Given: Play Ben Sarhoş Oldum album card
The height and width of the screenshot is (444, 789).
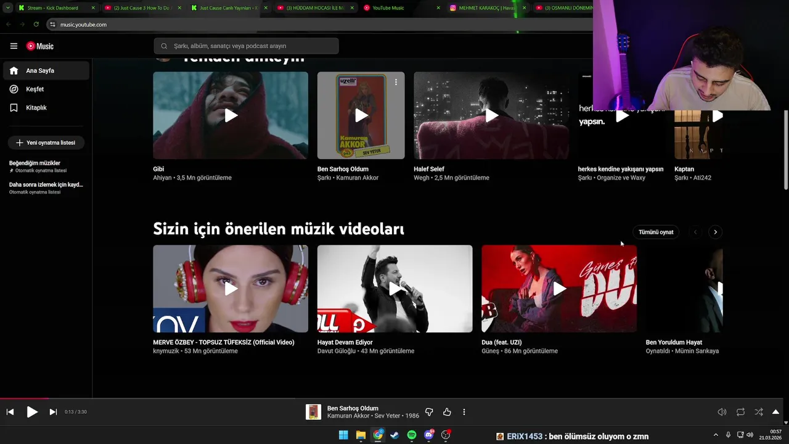Looking at the screenshot, I should point(361,115).
